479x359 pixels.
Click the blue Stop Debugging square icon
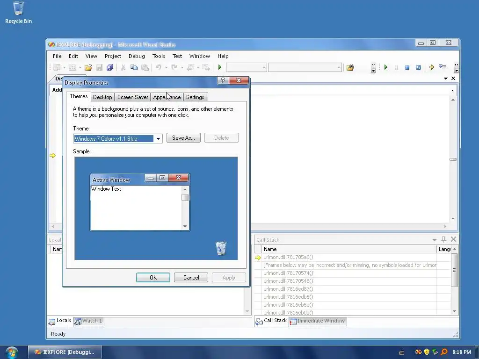[407, 67]
